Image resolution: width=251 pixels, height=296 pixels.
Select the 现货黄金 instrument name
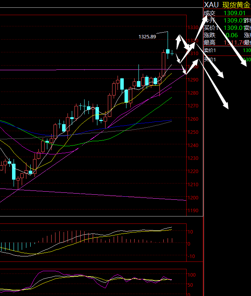(237, 5)
